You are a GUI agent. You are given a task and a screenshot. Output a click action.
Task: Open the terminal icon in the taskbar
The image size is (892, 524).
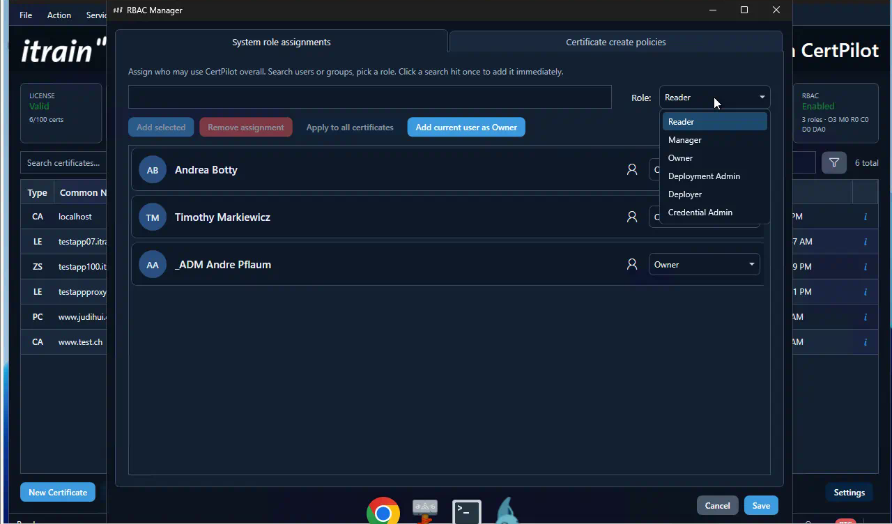coord(466,512)
